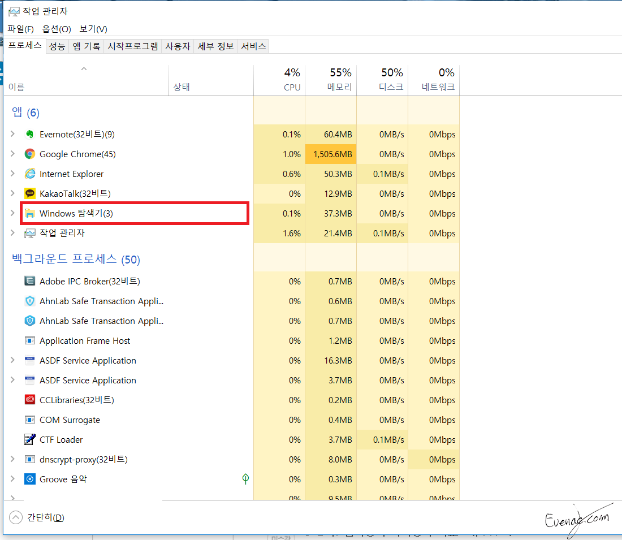Expand the 16.3MB ASDF Service Application row
622x540 pixels.
[12, 360]
